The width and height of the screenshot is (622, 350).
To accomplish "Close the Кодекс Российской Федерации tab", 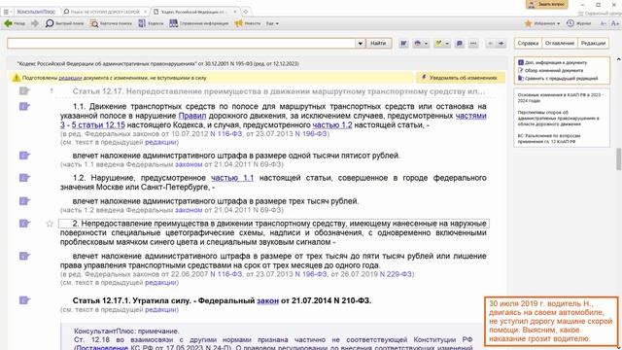I will click(x=235, y=12).
